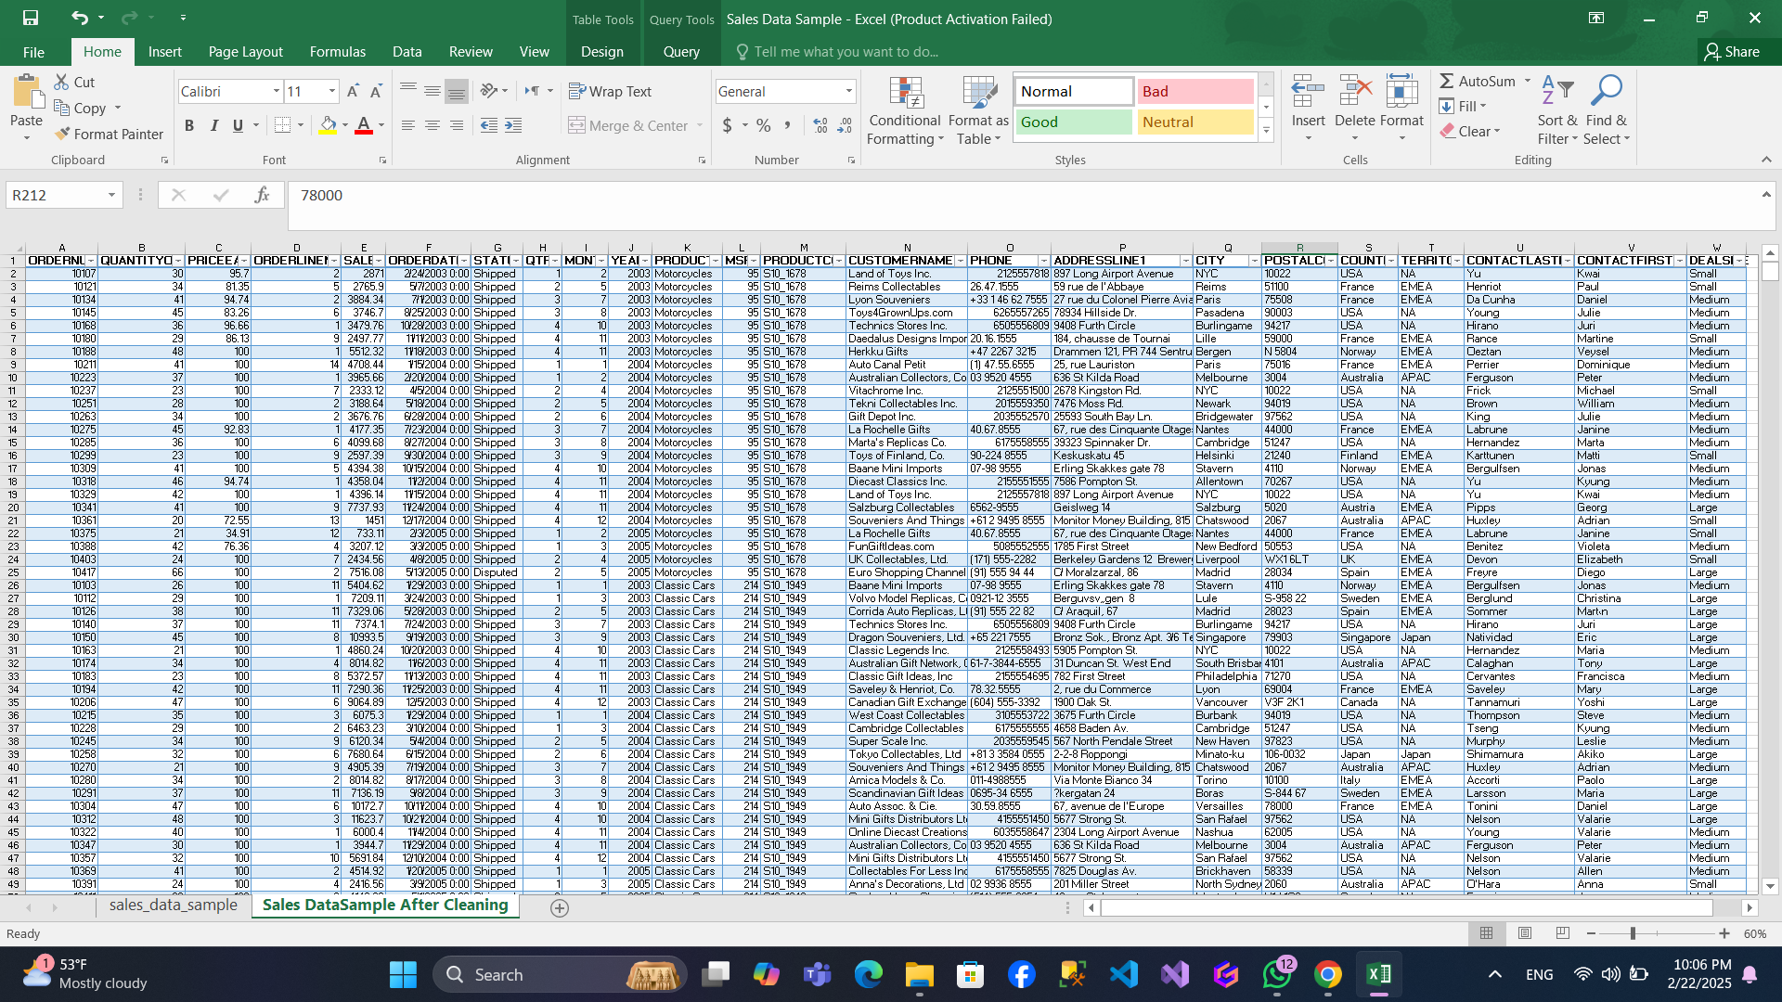The image size is (1782, 1002).
Task: Click the Share button
Action: pos(1732,52)
